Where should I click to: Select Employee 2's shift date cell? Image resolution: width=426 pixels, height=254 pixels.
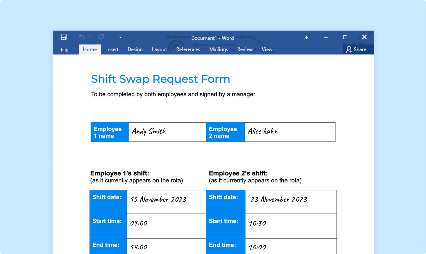(290, 201)
